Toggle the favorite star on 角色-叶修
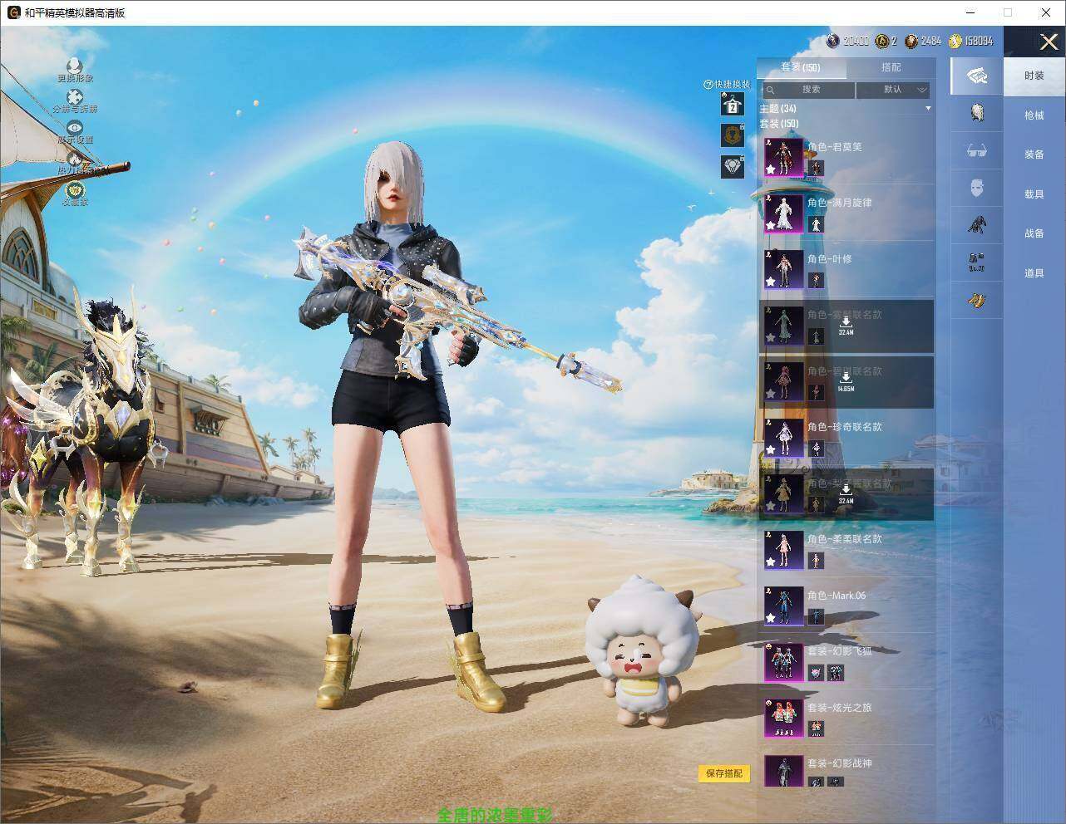This screenshot has width=1066, height=824. click(x=771, y=282)
